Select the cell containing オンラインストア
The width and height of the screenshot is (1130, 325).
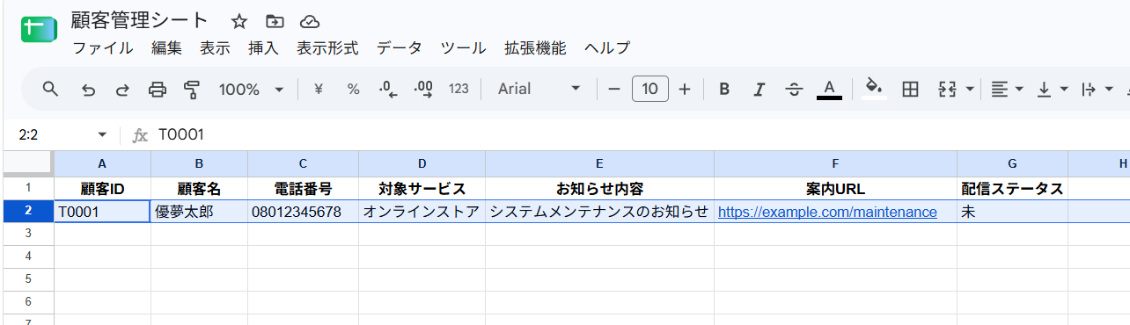422,212
